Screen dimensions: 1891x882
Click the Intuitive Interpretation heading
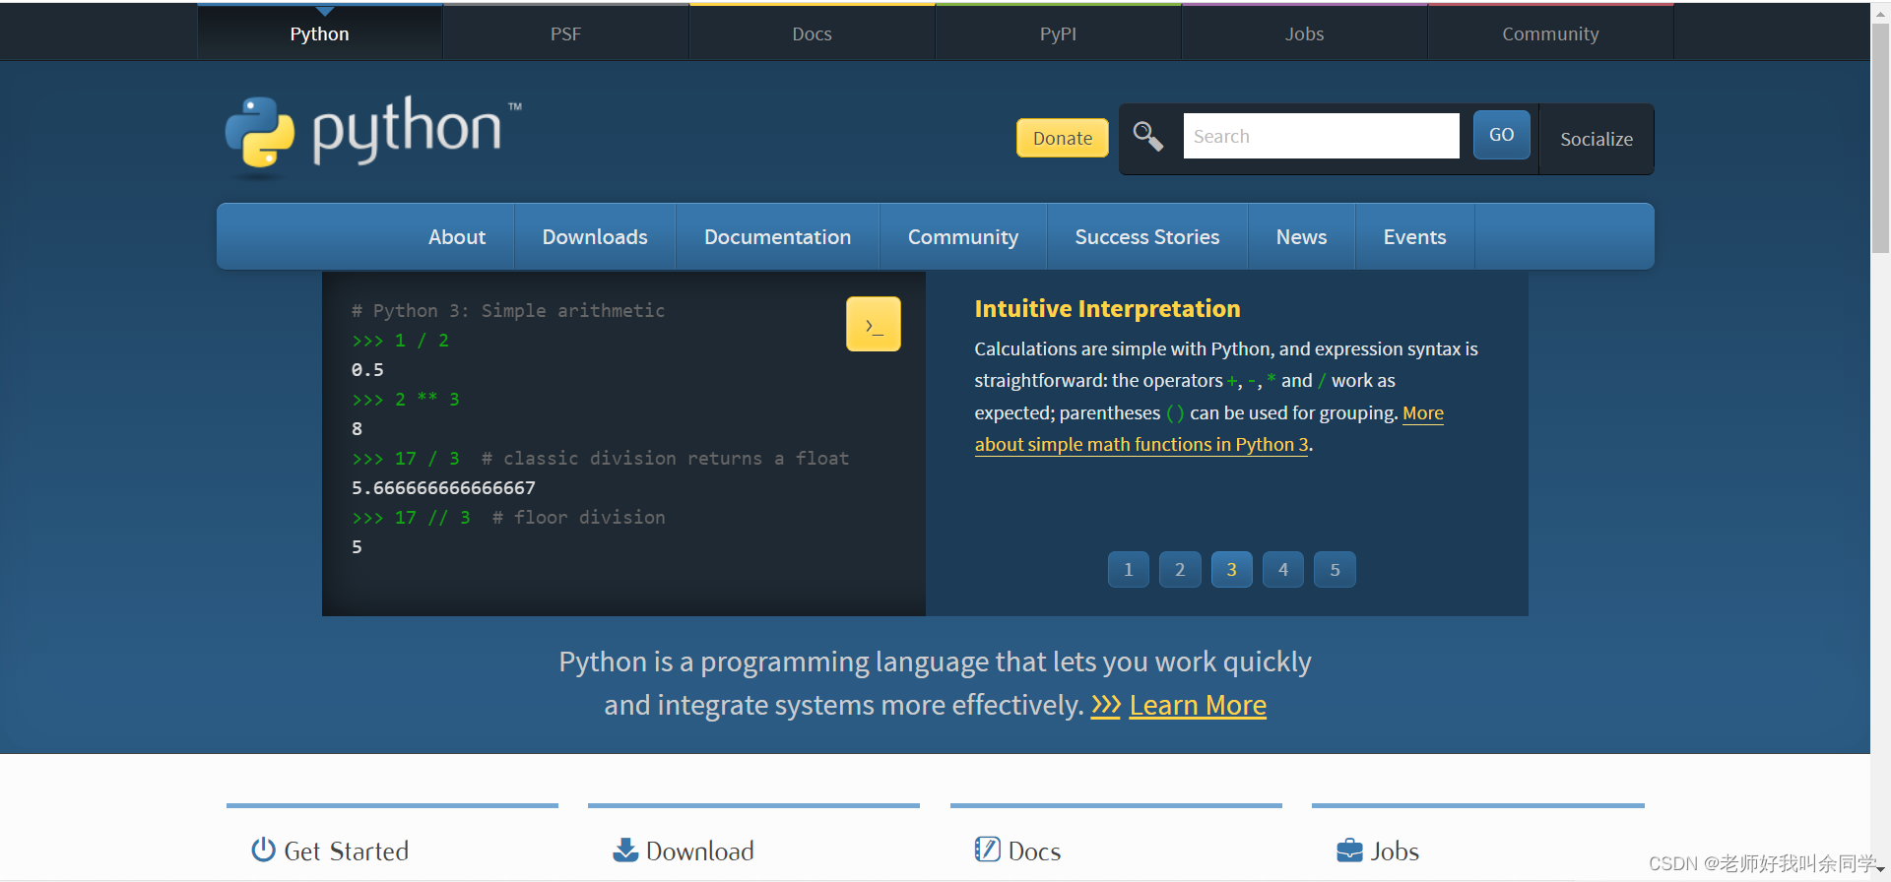[1107, 308]
